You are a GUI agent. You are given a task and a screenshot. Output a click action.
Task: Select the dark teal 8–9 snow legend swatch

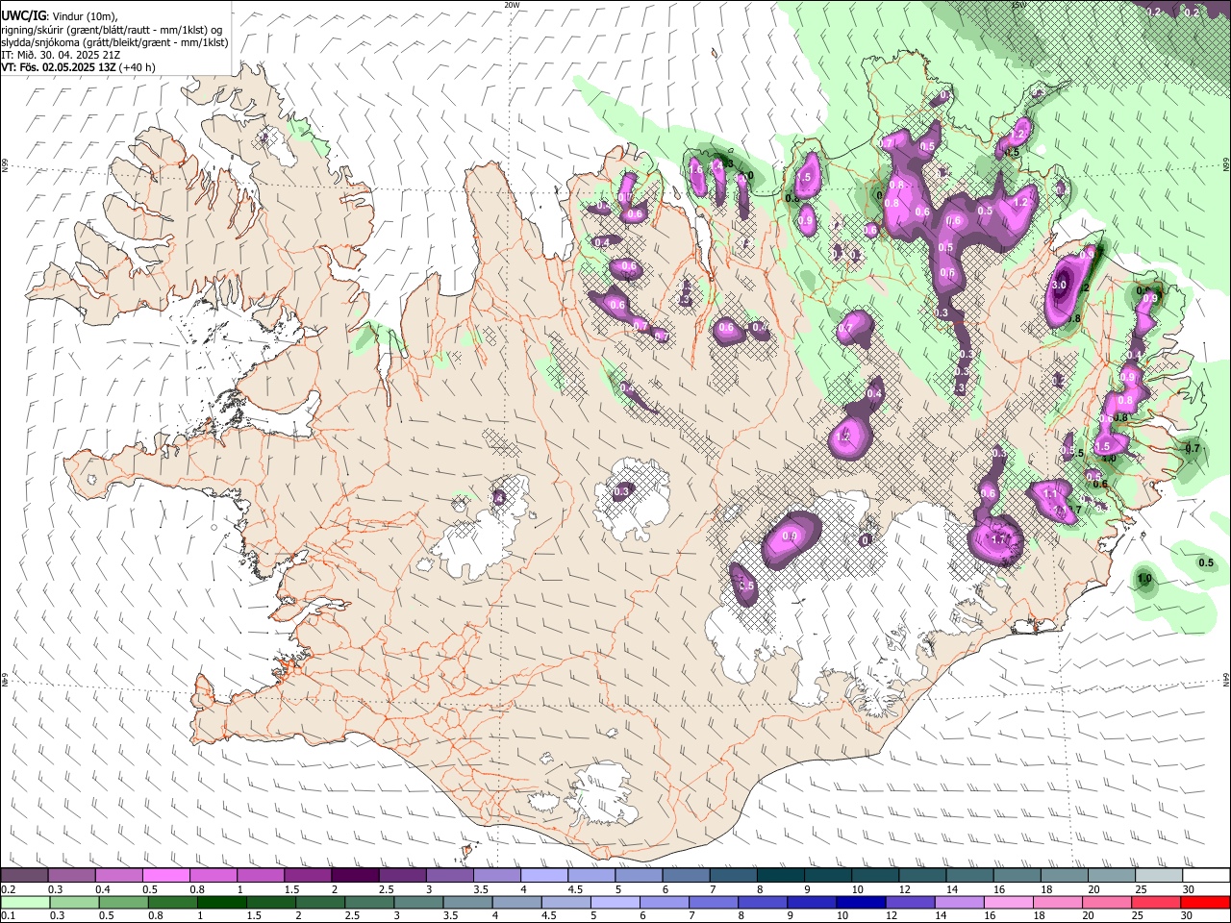[x=780, y=876]
